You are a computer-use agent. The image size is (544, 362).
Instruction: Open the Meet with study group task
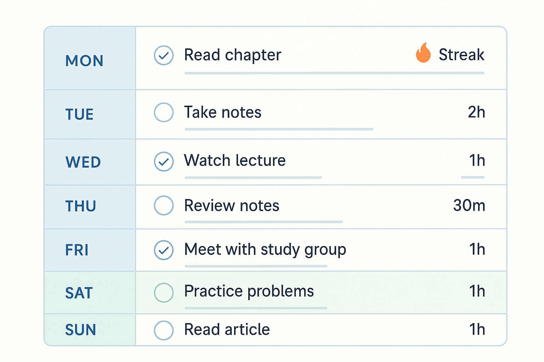(265, 250)
